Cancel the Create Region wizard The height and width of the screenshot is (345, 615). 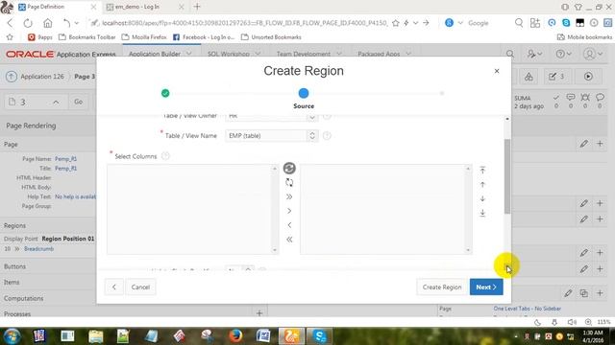coord(140,287)
